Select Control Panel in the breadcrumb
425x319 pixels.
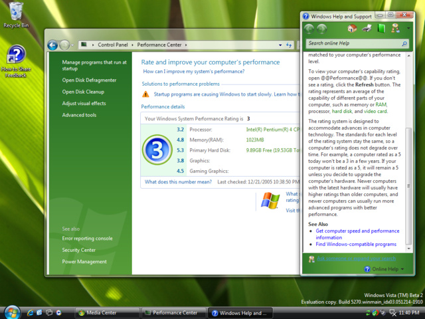click(113, 45)
